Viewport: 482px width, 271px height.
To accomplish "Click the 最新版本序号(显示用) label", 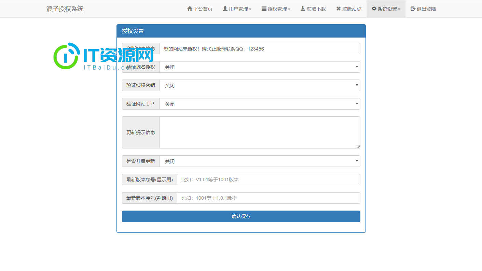I will tap(150, 180).
